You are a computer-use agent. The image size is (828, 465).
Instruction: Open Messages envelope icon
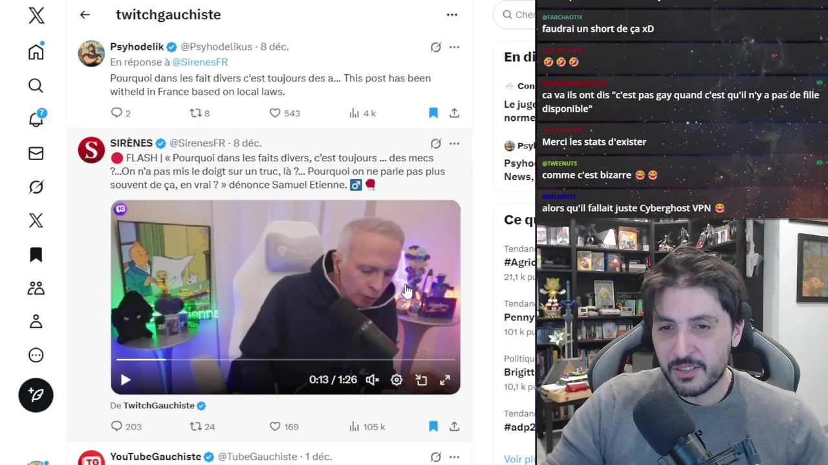point(36,153)
